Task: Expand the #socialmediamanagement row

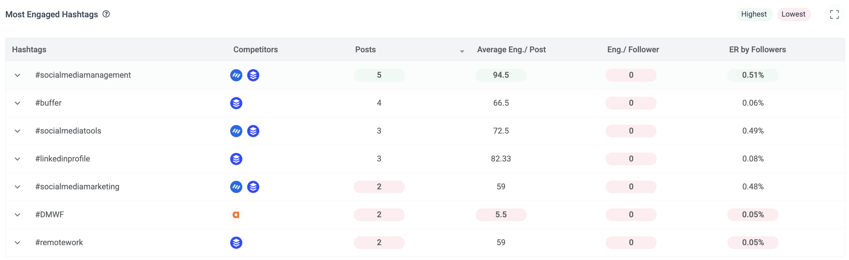Action: (x=17, y=75)
